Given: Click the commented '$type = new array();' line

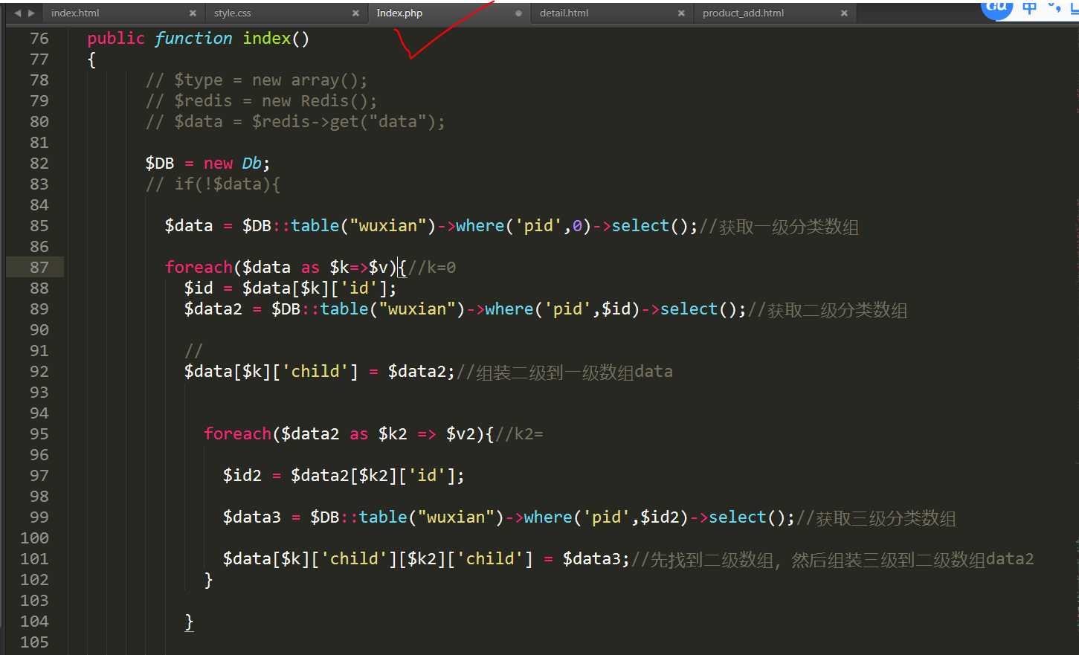Looking at the screenshot, I should (257, 80).
